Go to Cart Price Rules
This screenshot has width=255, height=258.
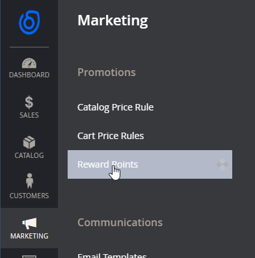click(111, 136)
